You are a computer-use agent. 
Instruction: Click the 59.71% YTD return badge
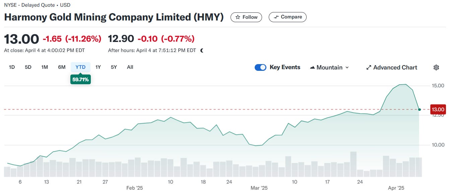tap(80, 80)
